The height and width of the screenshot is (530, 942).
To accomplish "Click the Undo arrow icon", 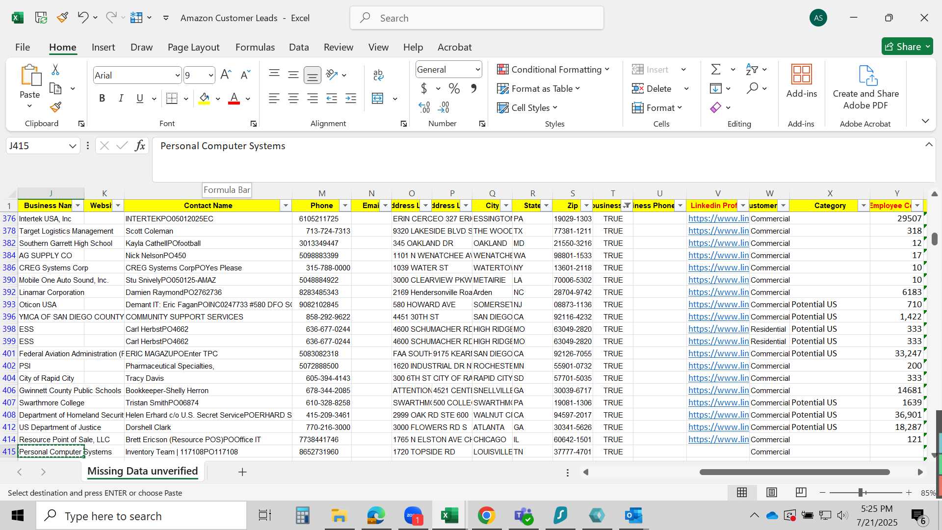I will click(x=82, y=18).
